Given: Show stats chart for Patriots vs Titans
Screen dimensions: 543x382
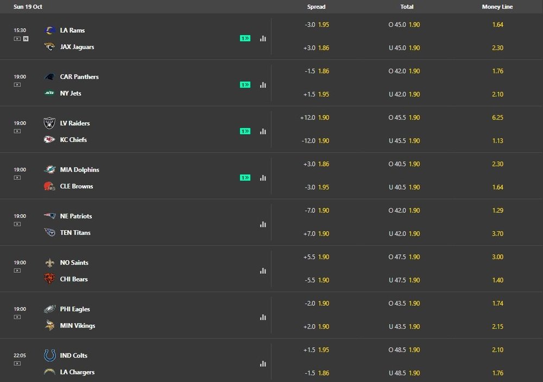Looking at the screenshot, I should [263, 224].
